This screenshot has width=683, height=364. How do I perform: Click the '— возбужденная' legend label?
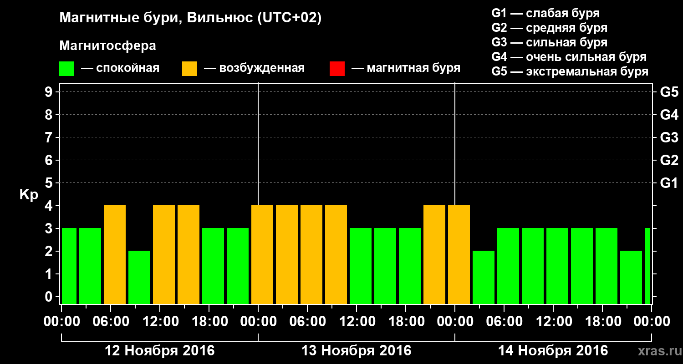click(x=254, y=69)
